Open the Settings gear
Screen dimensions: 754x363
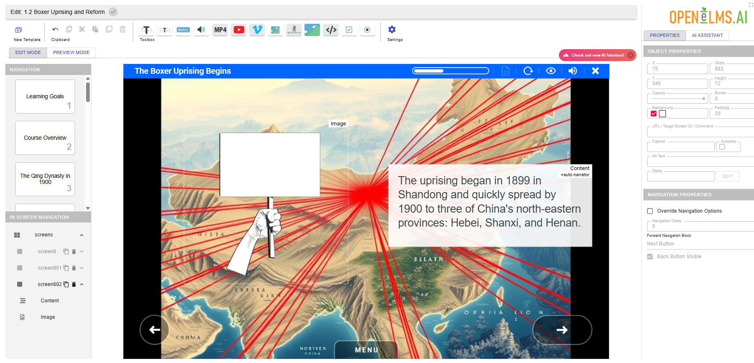coord(392,29)
